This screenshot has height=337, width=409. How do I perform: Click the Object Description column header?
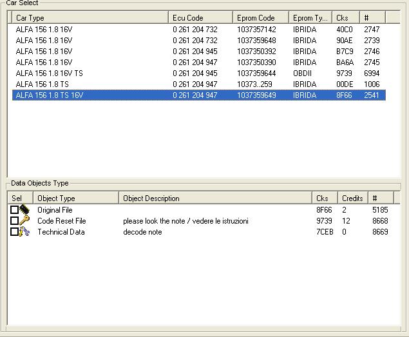pos(216,198)
